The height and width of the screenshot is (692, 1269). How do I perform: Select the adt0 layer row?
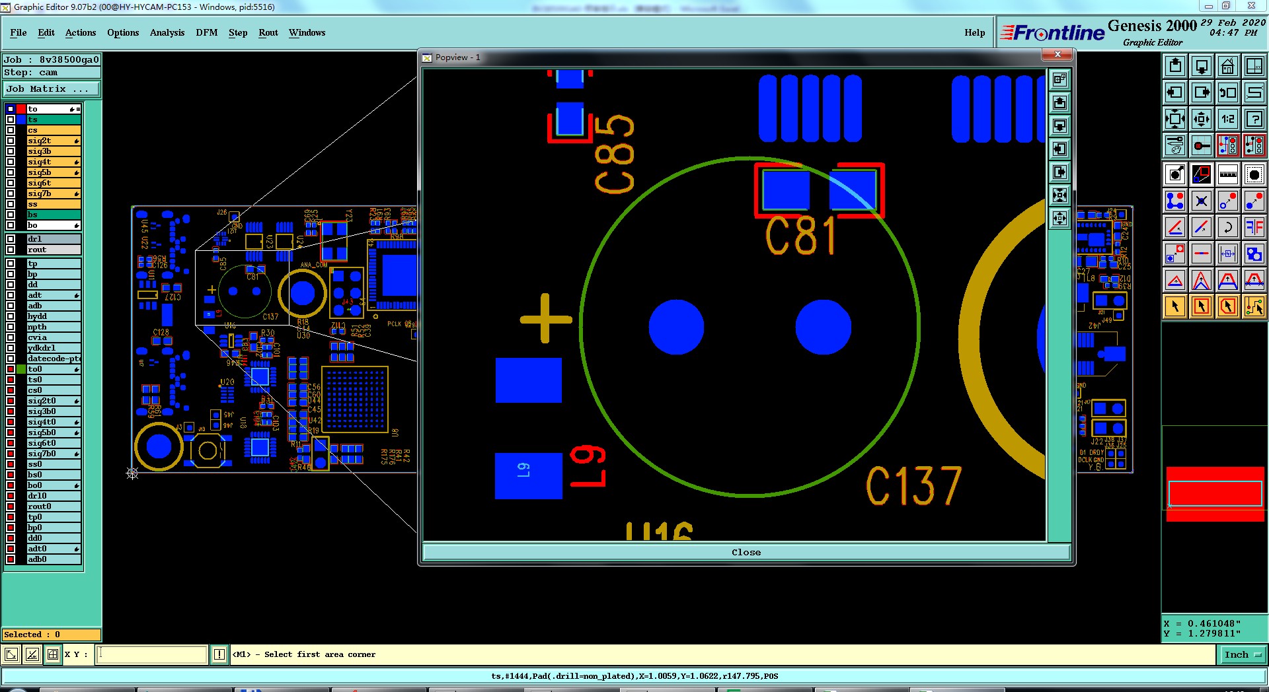54,549
